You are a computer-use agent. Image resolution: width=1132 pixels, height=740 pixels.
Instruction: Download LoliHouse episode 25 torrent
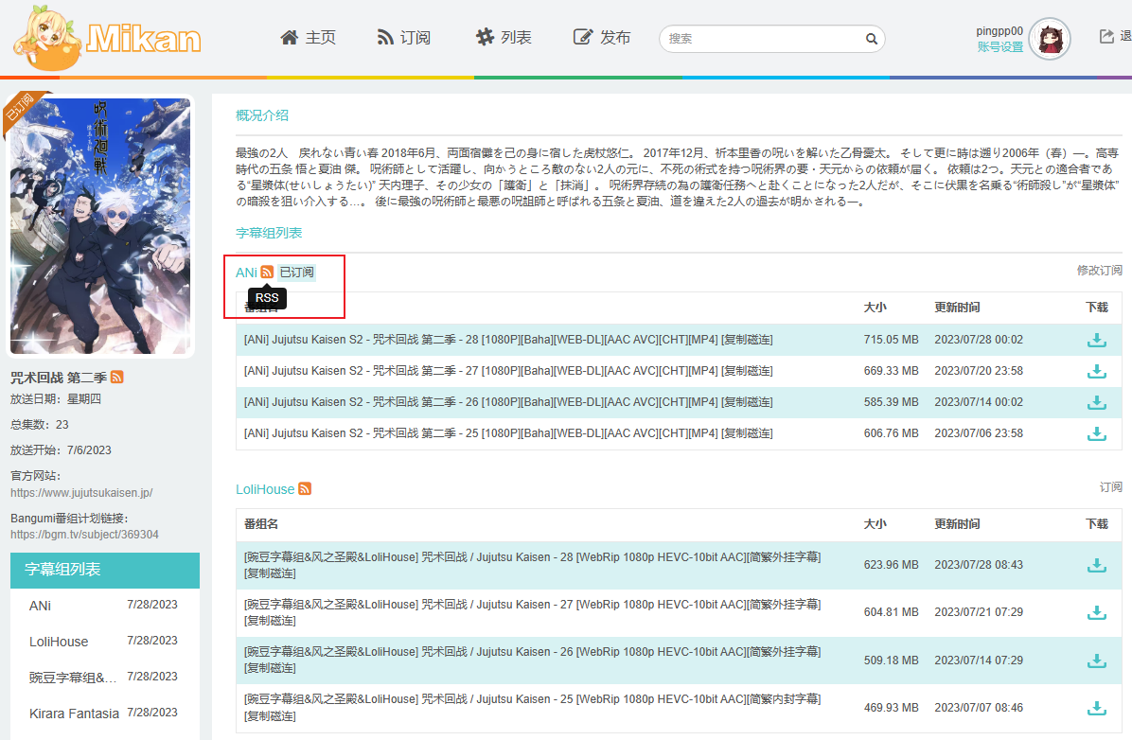[1097, 708]
